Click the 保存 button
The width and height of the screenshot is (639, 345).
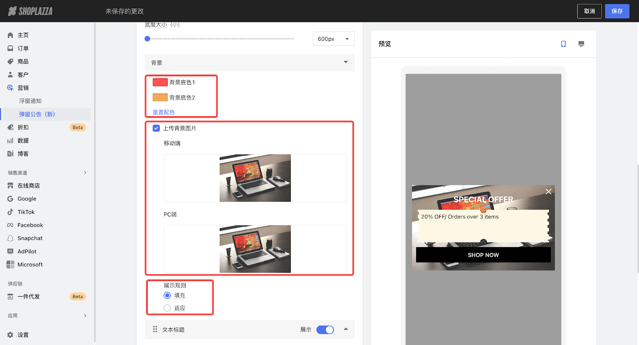click(x=617, y=11)
